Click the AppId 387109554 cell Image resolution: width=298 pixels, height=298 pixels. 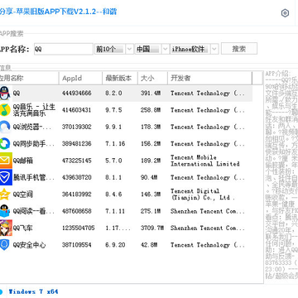pos(76,245)
